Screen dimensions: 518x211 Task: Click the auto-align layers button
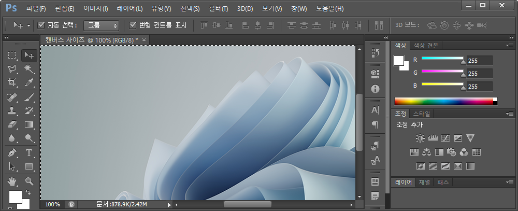coord(379,25)
